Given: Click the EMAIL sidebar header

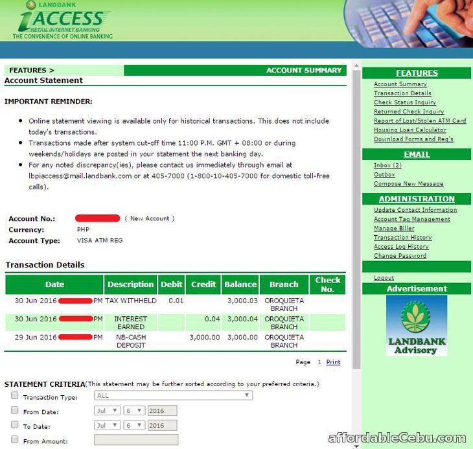Looking at the screenshot, I should pos(417,154).
